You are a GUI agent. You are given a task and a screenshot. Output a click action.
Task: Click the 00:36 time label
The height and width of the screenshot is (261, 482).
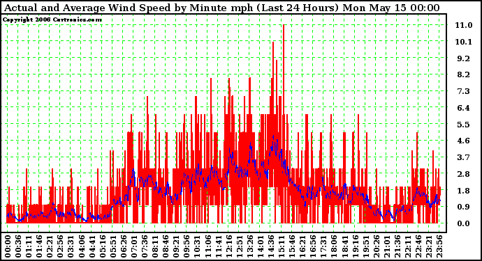18,246
